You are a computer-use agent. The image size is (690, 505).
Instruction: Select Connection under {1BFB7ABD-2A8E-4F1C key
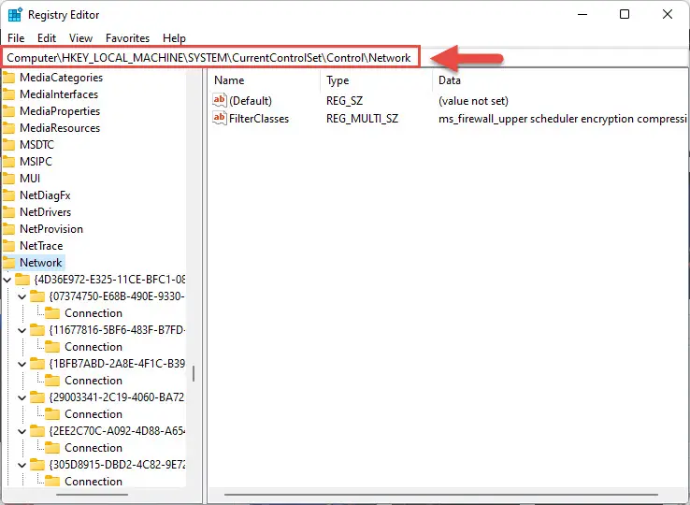tap(93, 381)
